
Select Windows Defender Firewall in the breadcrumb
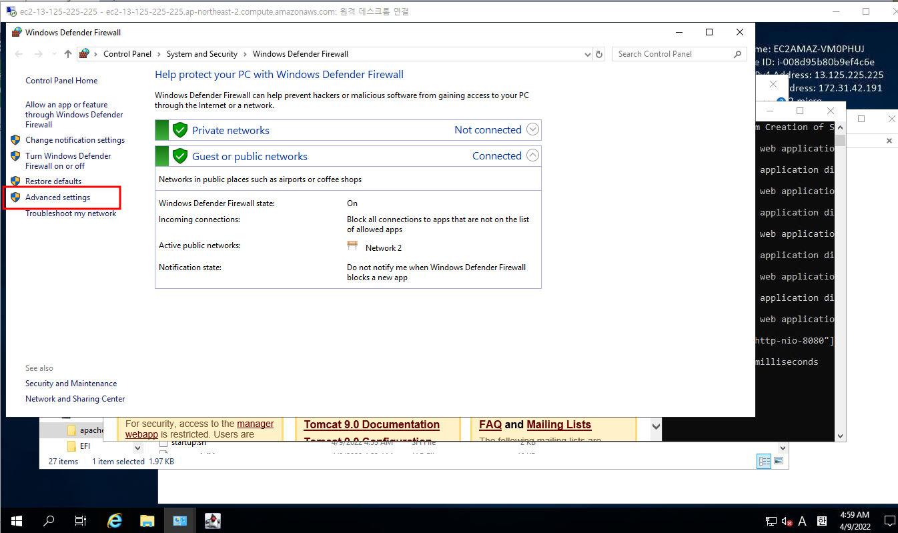pyautogui.click(x=300, y=54)
